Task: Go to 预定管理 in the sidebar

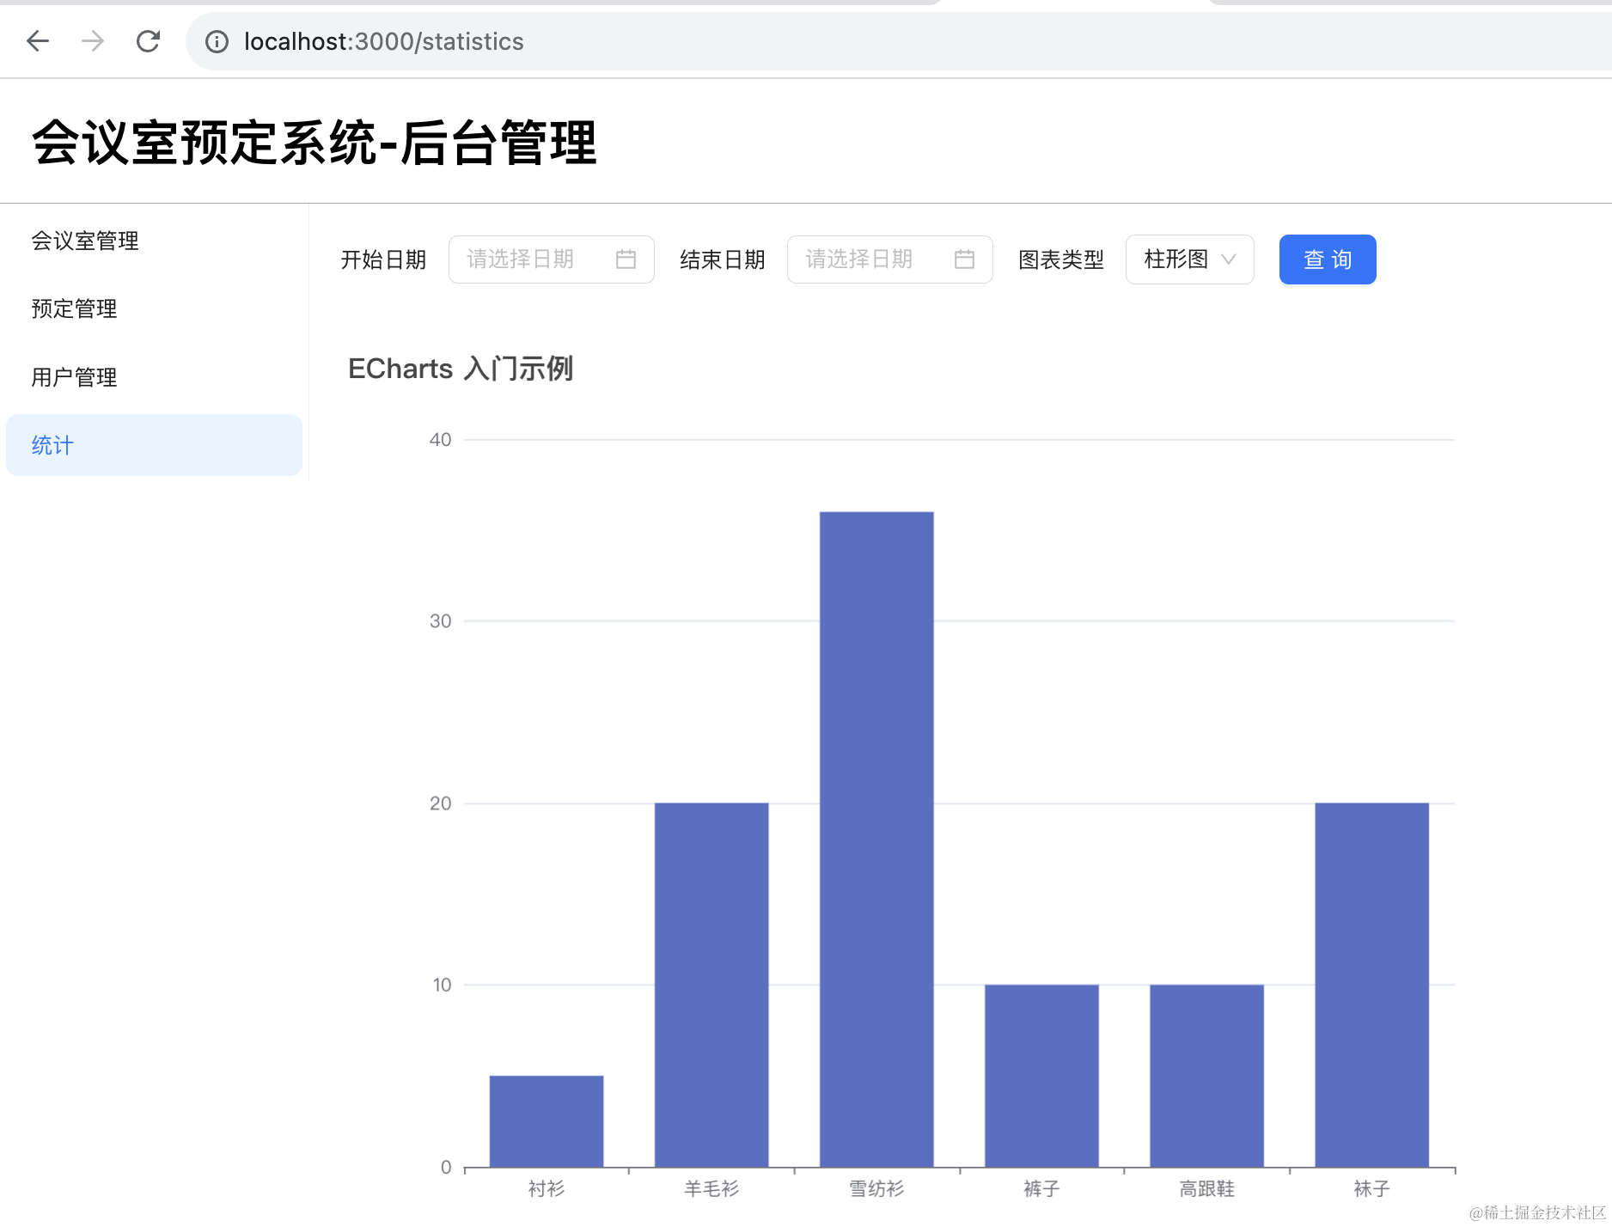Action: coord(74,309)
